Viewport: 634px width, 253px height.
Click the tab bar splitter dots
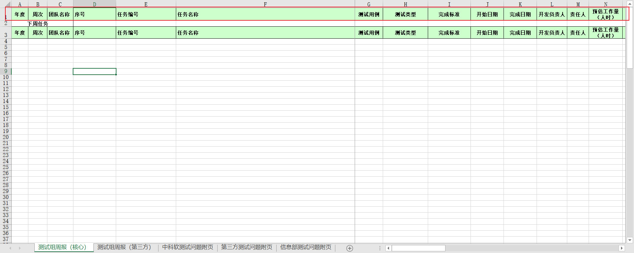pyautogui.click(x=380, y=248)
